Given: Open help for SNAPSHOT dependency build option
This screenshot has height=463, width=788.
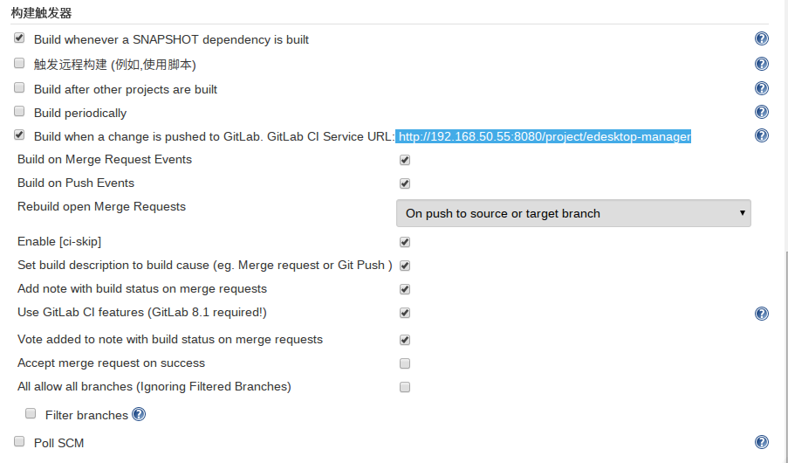Looking at the screenshot, I should point(761,38).
